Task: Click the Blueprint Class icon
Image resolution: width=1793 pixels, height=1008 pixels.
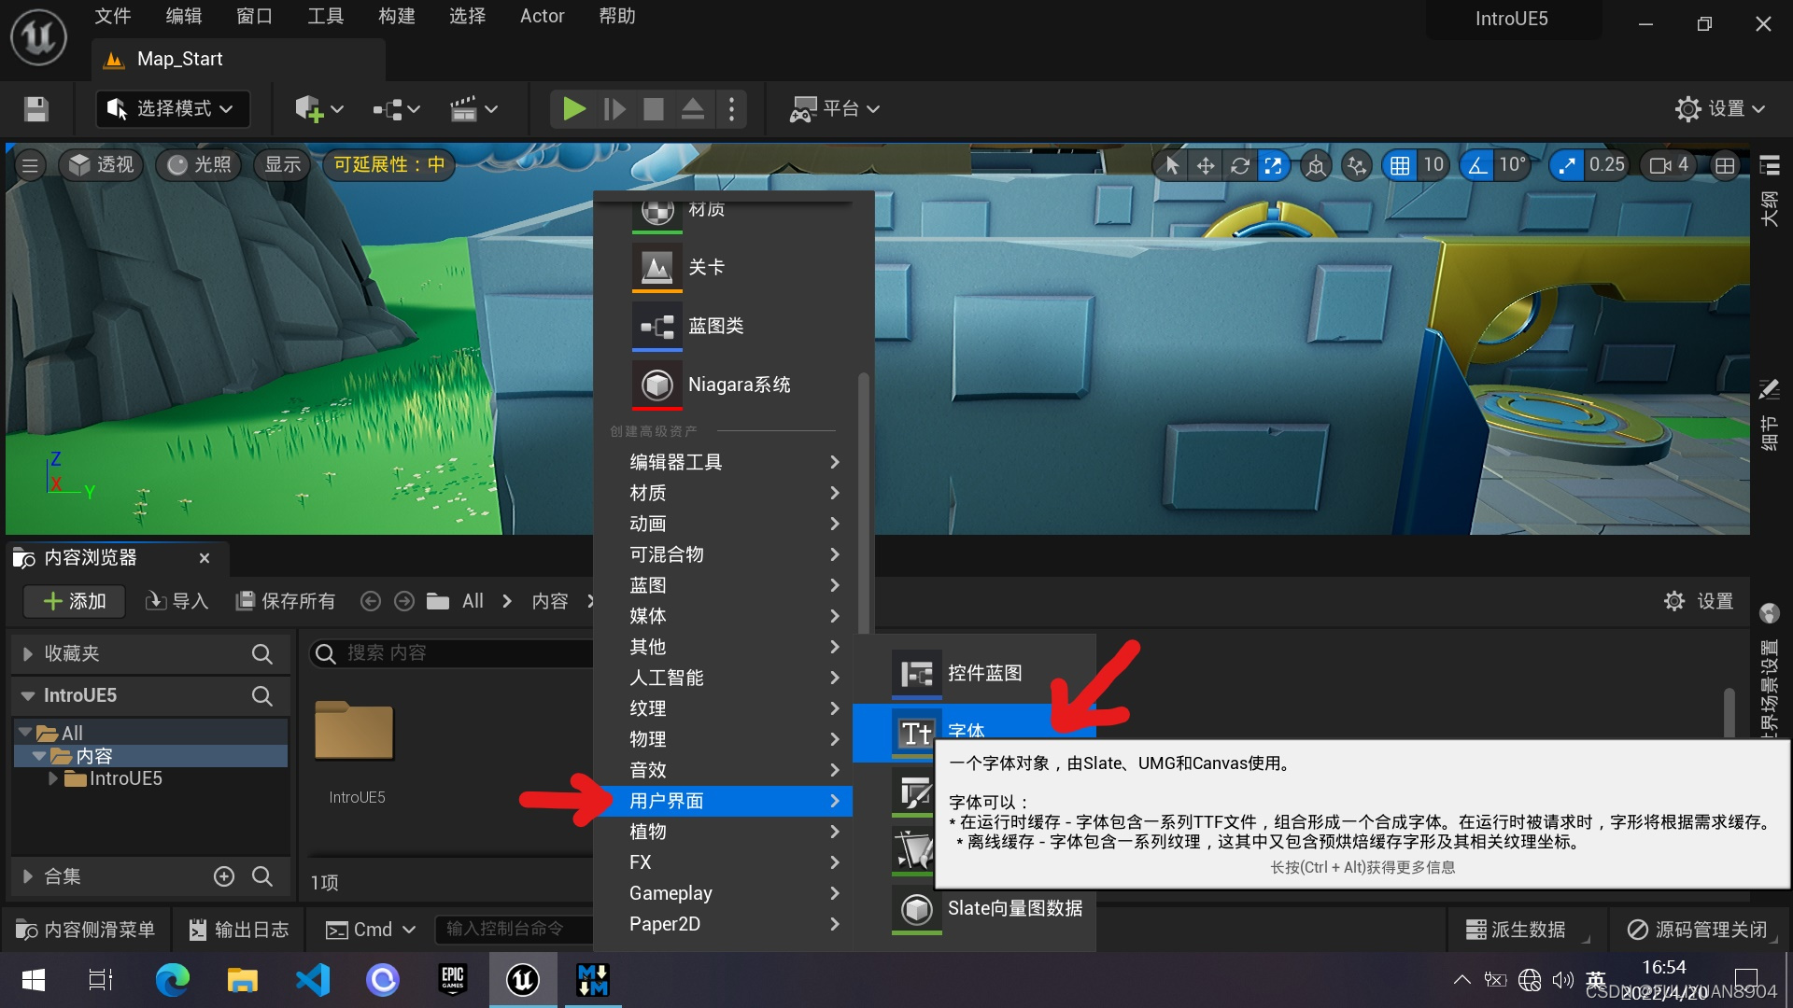Action: tap(656, 327)
